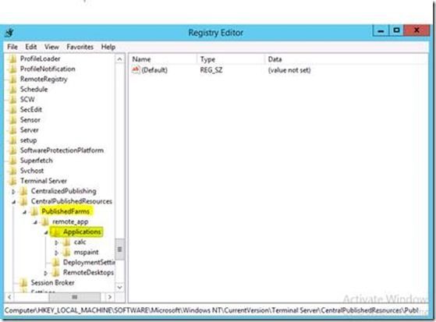Click the registry path in status bar

pos(211,310)
